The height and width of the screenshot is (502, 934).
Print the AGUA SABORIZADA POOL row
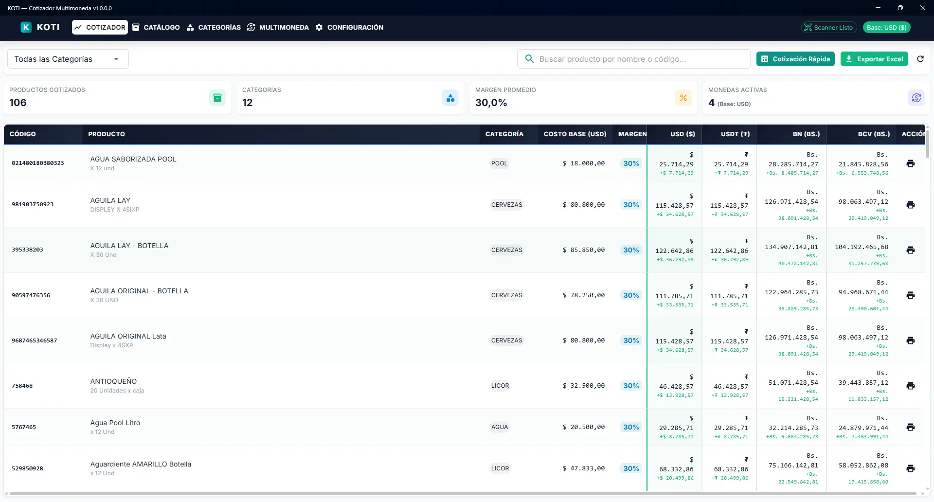[x=911, y=163]
